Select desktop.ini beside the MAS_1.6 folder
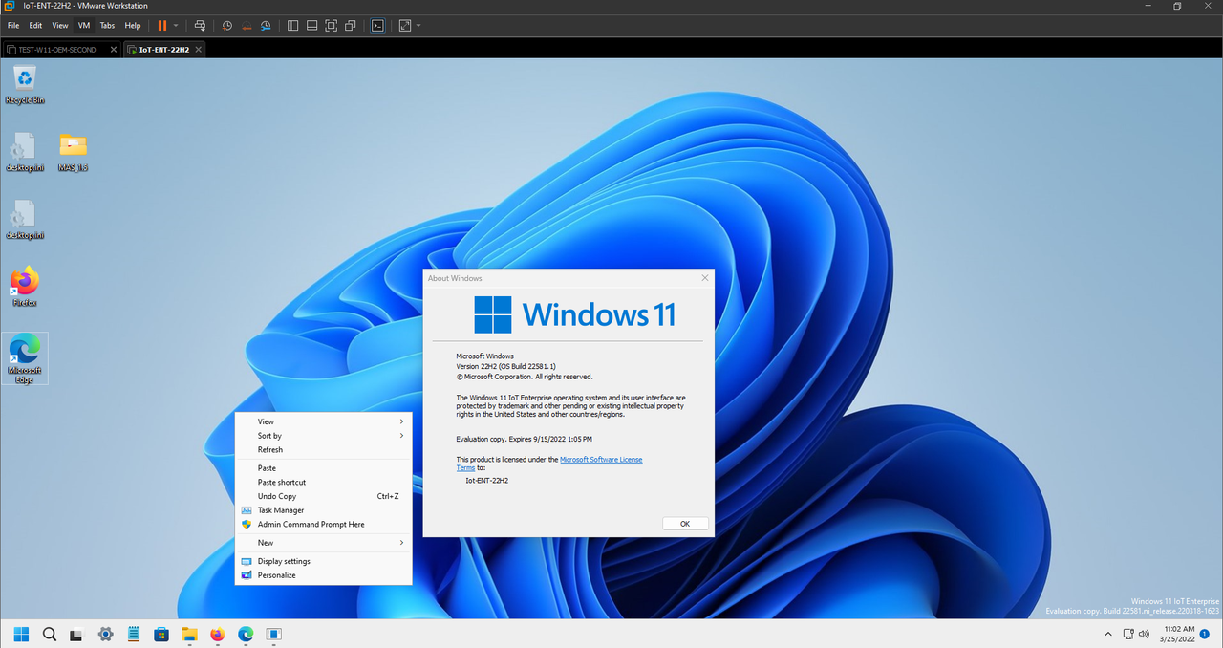This screenshot has height=648, width=1223. 25,152
